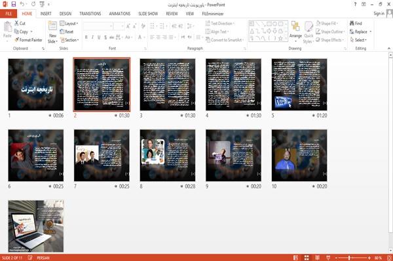
Task: Open the Layout dropdown
Action: point(69,24)
